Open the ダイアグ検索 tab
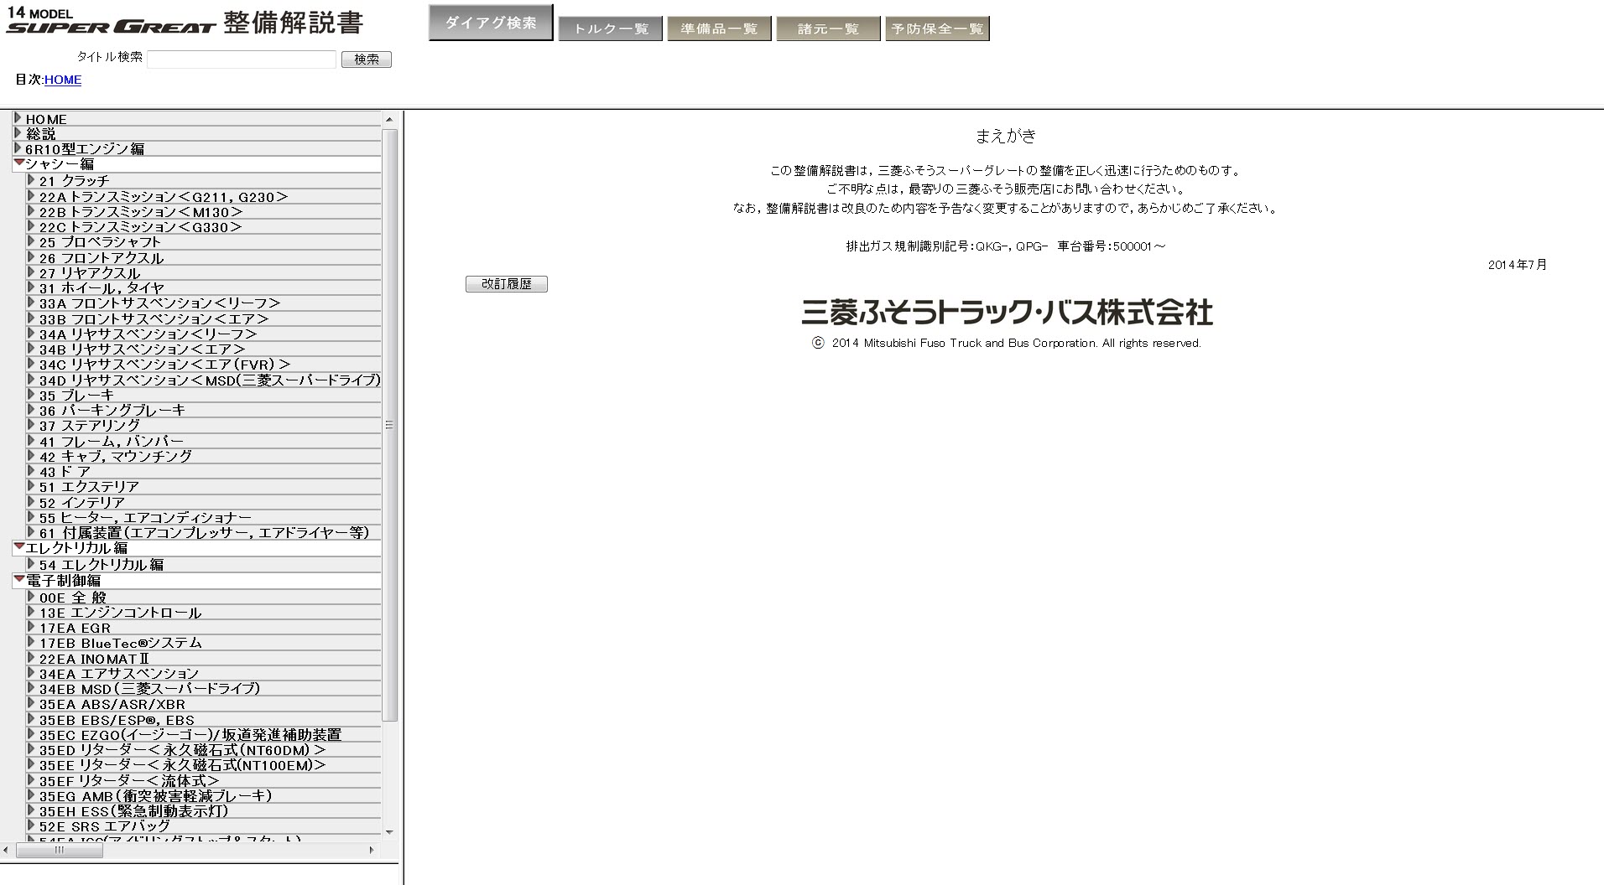Image resolution: width=1604 pixels, height=885 pixels. [x=491, y=23]
